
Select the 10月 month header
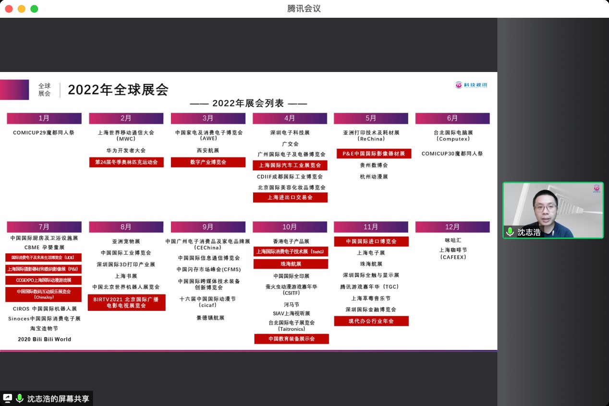[x=290, y=227]
